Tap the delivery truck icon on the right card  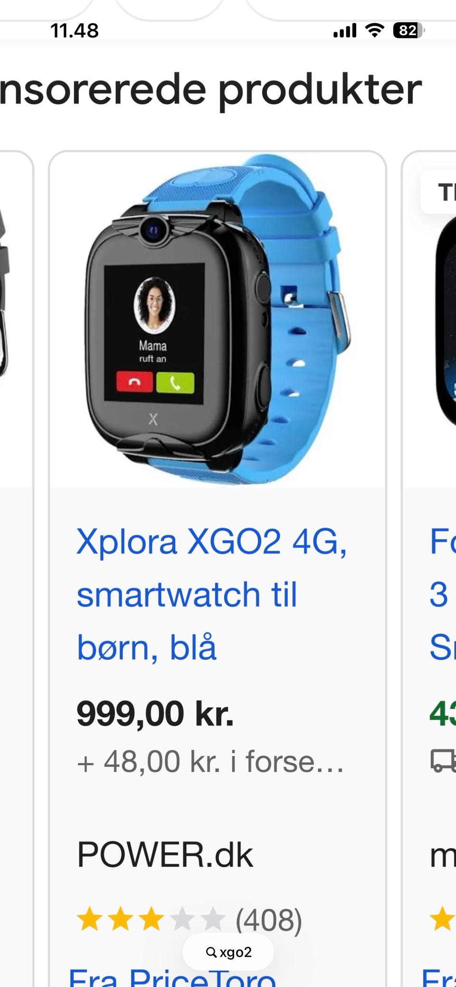point(443,760)
